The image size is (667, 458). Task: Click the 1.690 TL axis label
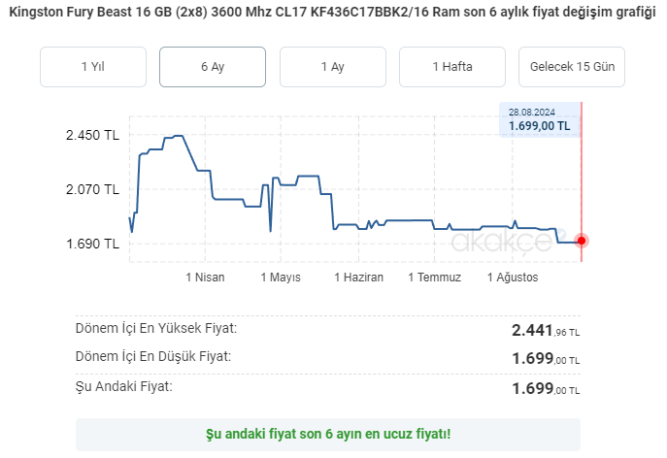(x=92, y=244)
